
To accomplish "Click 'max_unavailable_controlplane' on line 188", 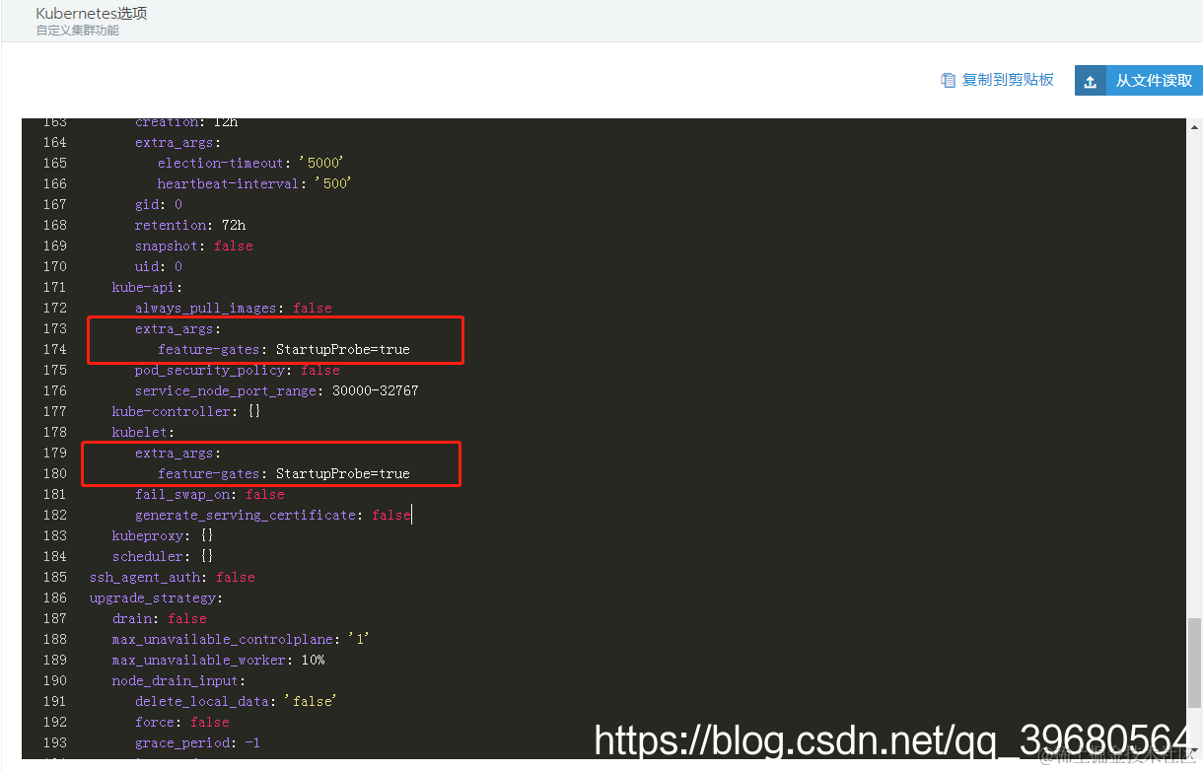I will click(x=223, y=639).
